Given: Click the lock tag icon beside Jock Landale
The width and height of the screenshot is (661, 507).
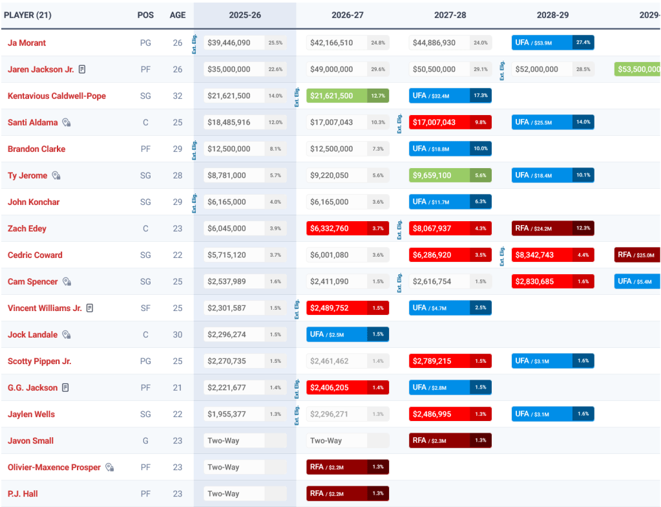Looking at the screenshot, I should coord(67,335).
